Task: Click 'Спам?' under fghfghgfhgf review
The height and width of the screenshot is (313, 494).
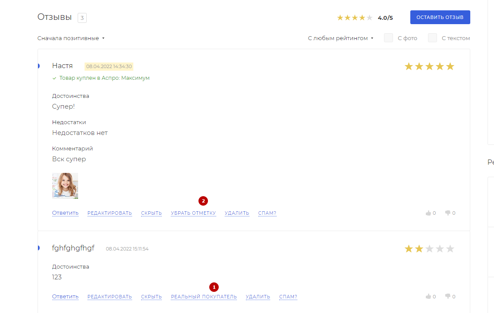Action: tap(288, 297)
